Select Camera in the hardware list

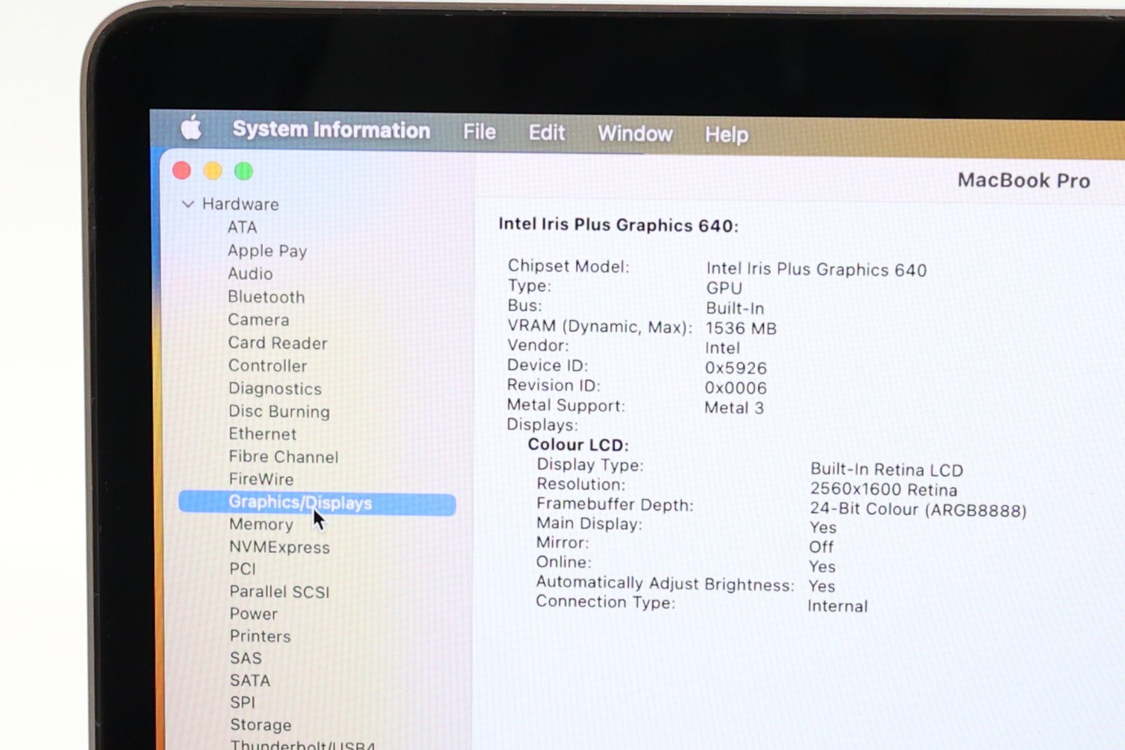(258, 320)
